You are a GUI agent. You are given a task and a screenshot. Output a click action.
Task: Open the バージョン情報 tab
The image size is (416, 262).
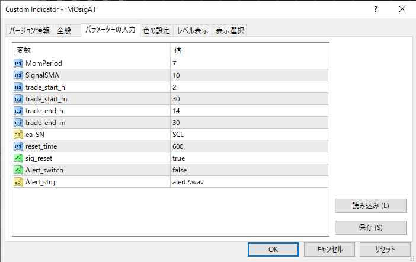point(29,31)
